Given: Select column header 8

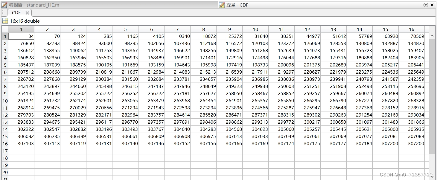Looking at the screenshot, I should click(x=203, y=29).
